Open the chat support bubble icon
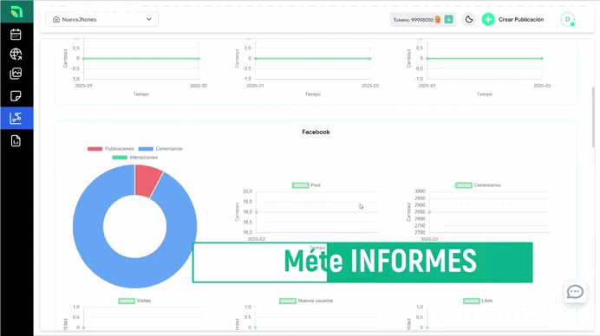Viewport: 600px width, 336px height. point(575,292)
